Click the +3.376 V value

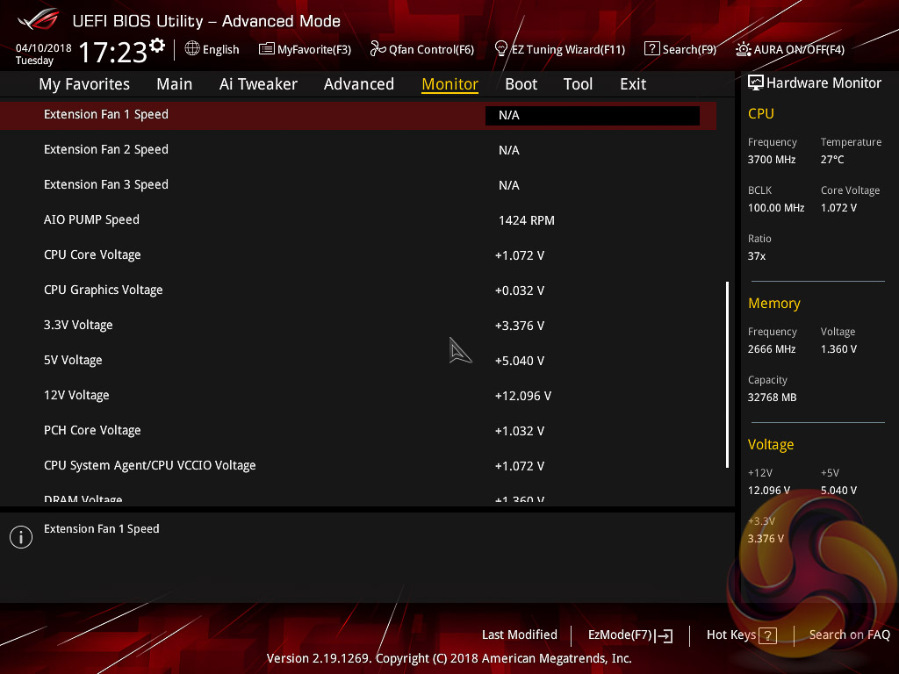point(520,326)
